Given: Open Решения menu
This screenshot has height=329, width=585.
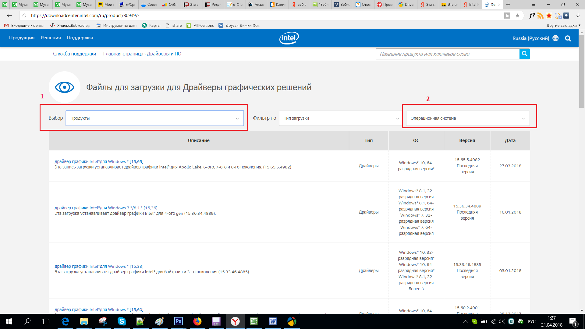Looking at the screenshot, I should [51, 38].
